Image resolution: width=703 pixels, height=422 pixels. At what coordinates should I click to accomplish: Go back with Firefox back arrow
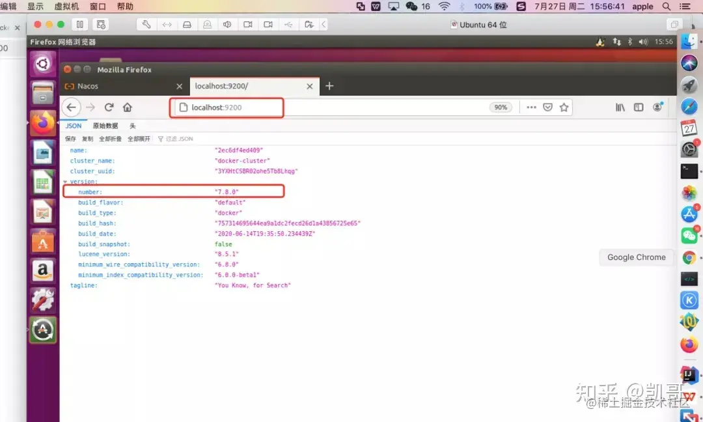tap(72, 107)
